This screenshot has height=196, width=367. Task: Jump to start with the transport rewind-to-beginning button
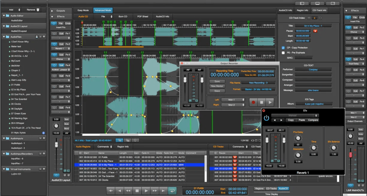[111, 191]
